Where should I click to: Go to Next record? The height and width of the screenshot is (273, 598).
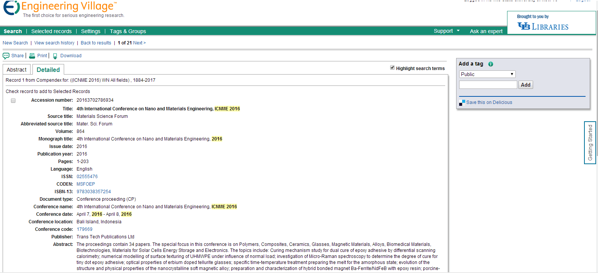click(x=139, y=43)
